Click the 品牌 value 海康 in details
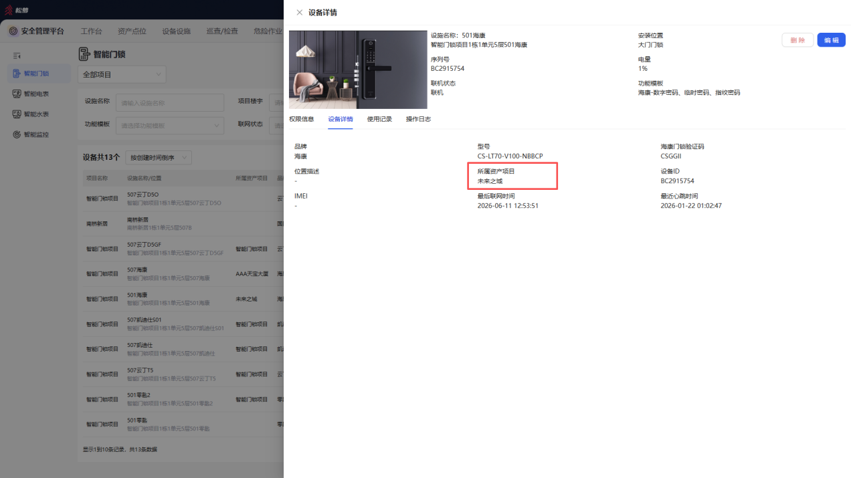 pos(300,156)
